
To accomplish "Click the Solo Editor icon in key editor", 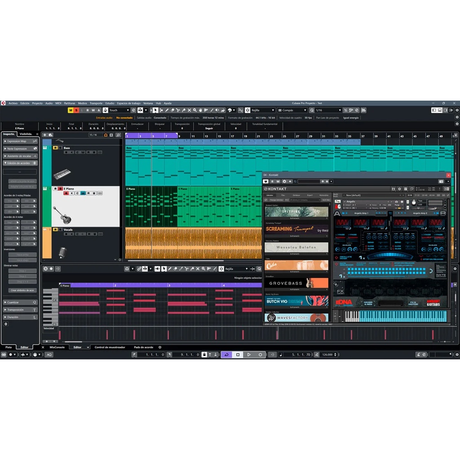I will pos(45,269).
